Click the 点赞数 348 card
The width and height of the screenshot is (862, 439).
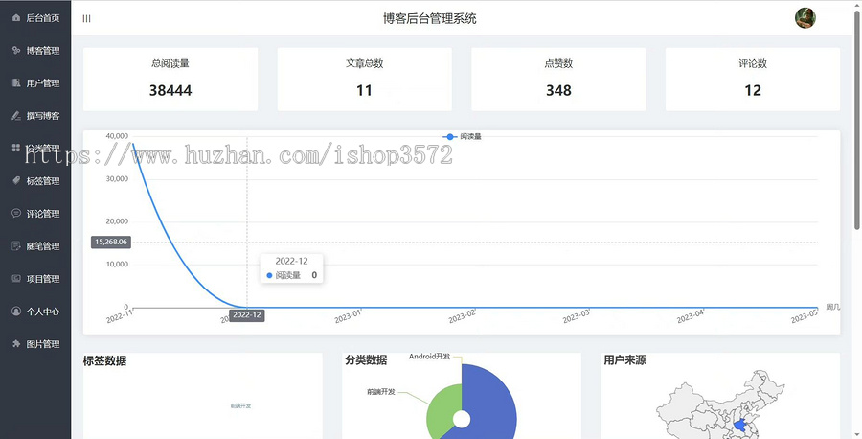[558, 79]
